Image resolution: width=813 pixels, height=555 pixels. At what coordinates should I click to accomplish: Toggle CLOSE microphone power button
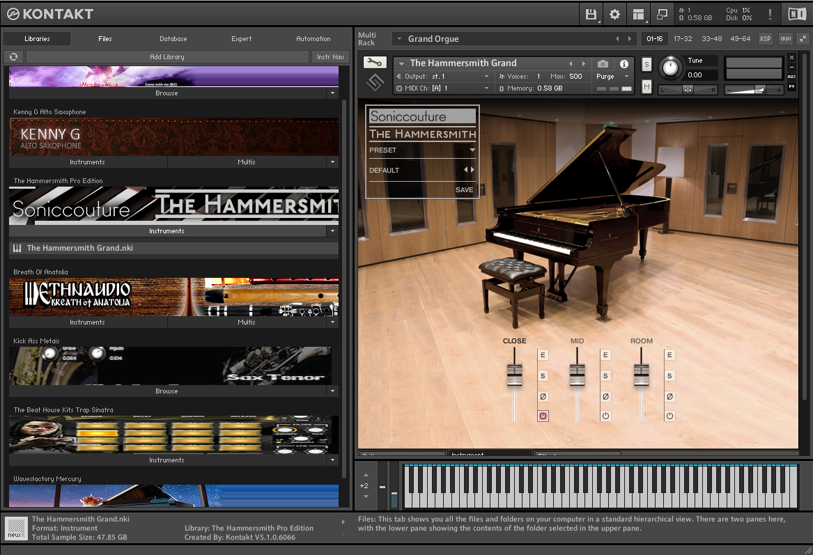pos(543,416)
